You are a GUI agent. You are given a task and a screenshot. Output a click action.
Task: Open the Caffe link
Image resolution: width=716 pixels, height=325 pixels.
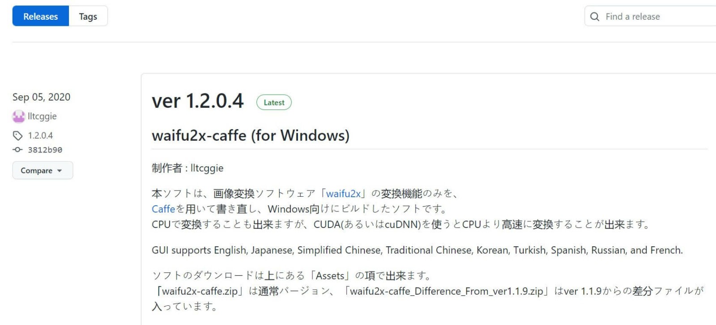click(163, 209)
